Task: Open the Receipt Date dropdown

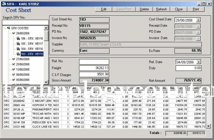Action: [x=198, y=26]
